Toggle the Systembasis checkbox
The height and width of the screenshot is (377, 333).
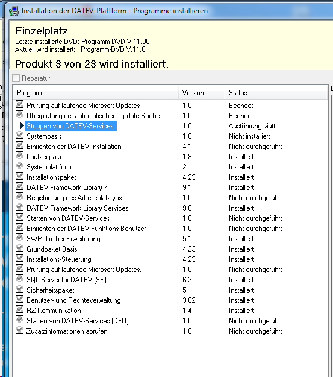[x=20, y=135]
